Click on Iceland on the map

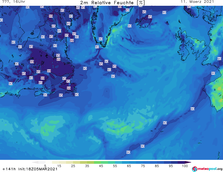click(x=144, y=21)
